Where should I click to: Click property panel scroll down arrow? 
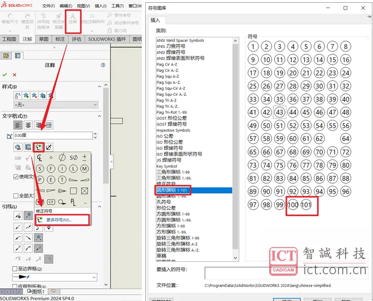[x=106, y=284]
